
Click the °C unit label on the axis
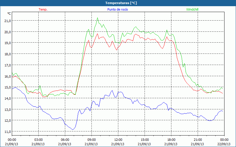tap(9, 14)
